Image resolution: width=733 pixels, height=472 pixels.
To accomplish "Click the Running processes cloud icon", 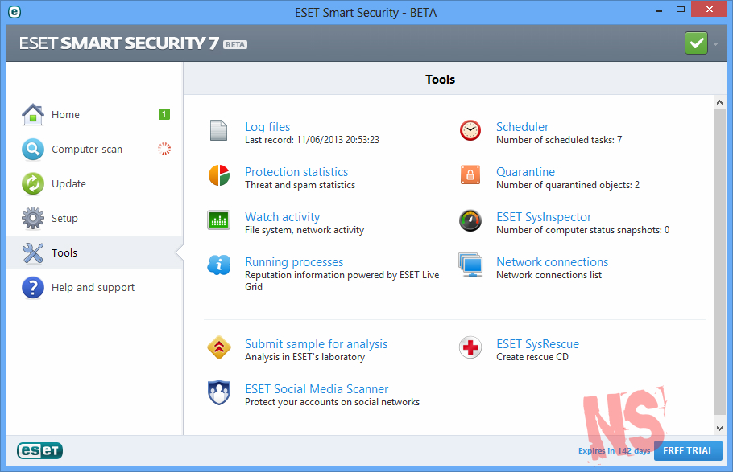I will pyautogui.click(x=218, y=265).
